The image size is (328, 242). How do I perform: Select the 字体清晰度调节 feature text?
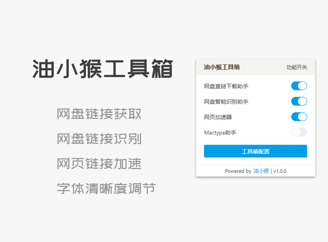(x=106, y=188)
